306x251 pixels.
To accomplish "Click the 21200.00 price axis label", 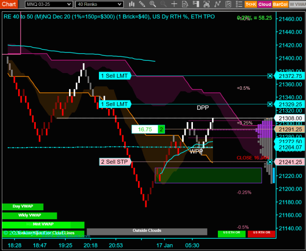I will [x=290, y=189].
